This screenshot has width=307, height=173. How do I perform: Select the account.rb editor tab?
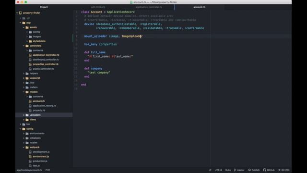200,7
